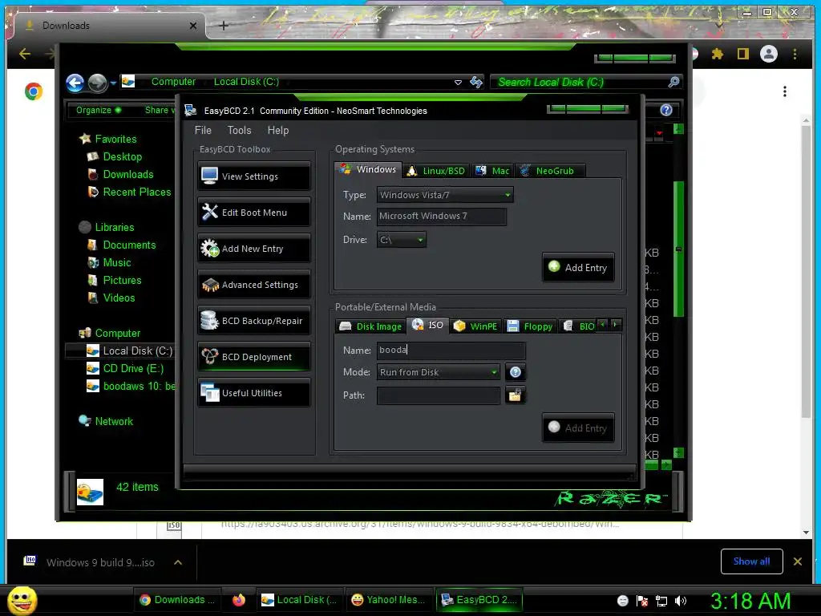
Task: Click the Computer breadcrumb in address bar
Action: coord(173,82)
